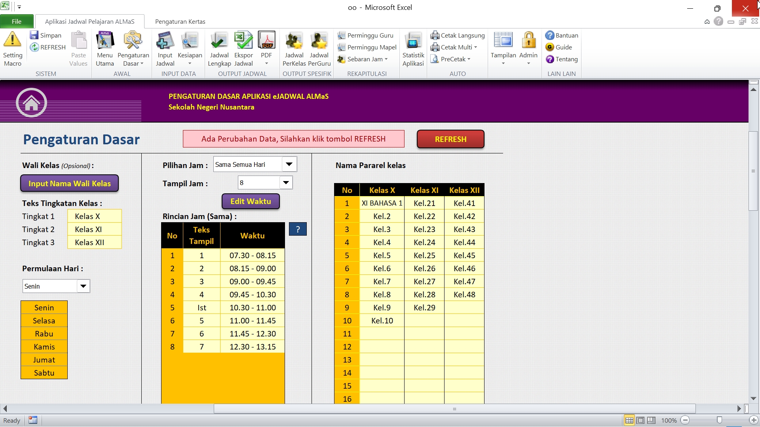Expand the Pilihan Jam dropdown
This screenshot has width=760, height=427.
pos(289,164)
